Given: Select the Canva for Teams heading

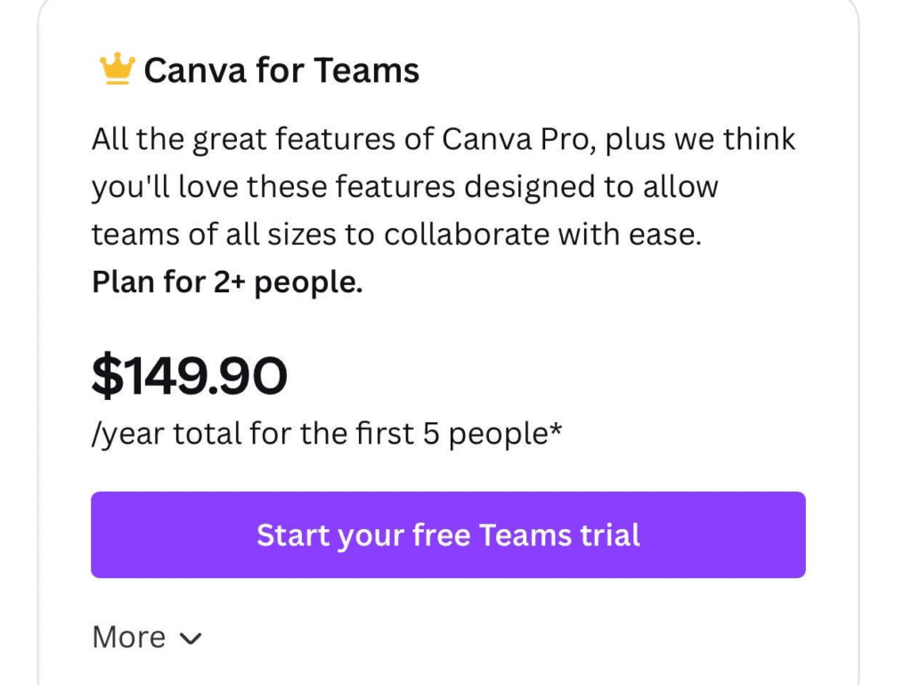Looking at the screenshot, I should click(281, 70).
